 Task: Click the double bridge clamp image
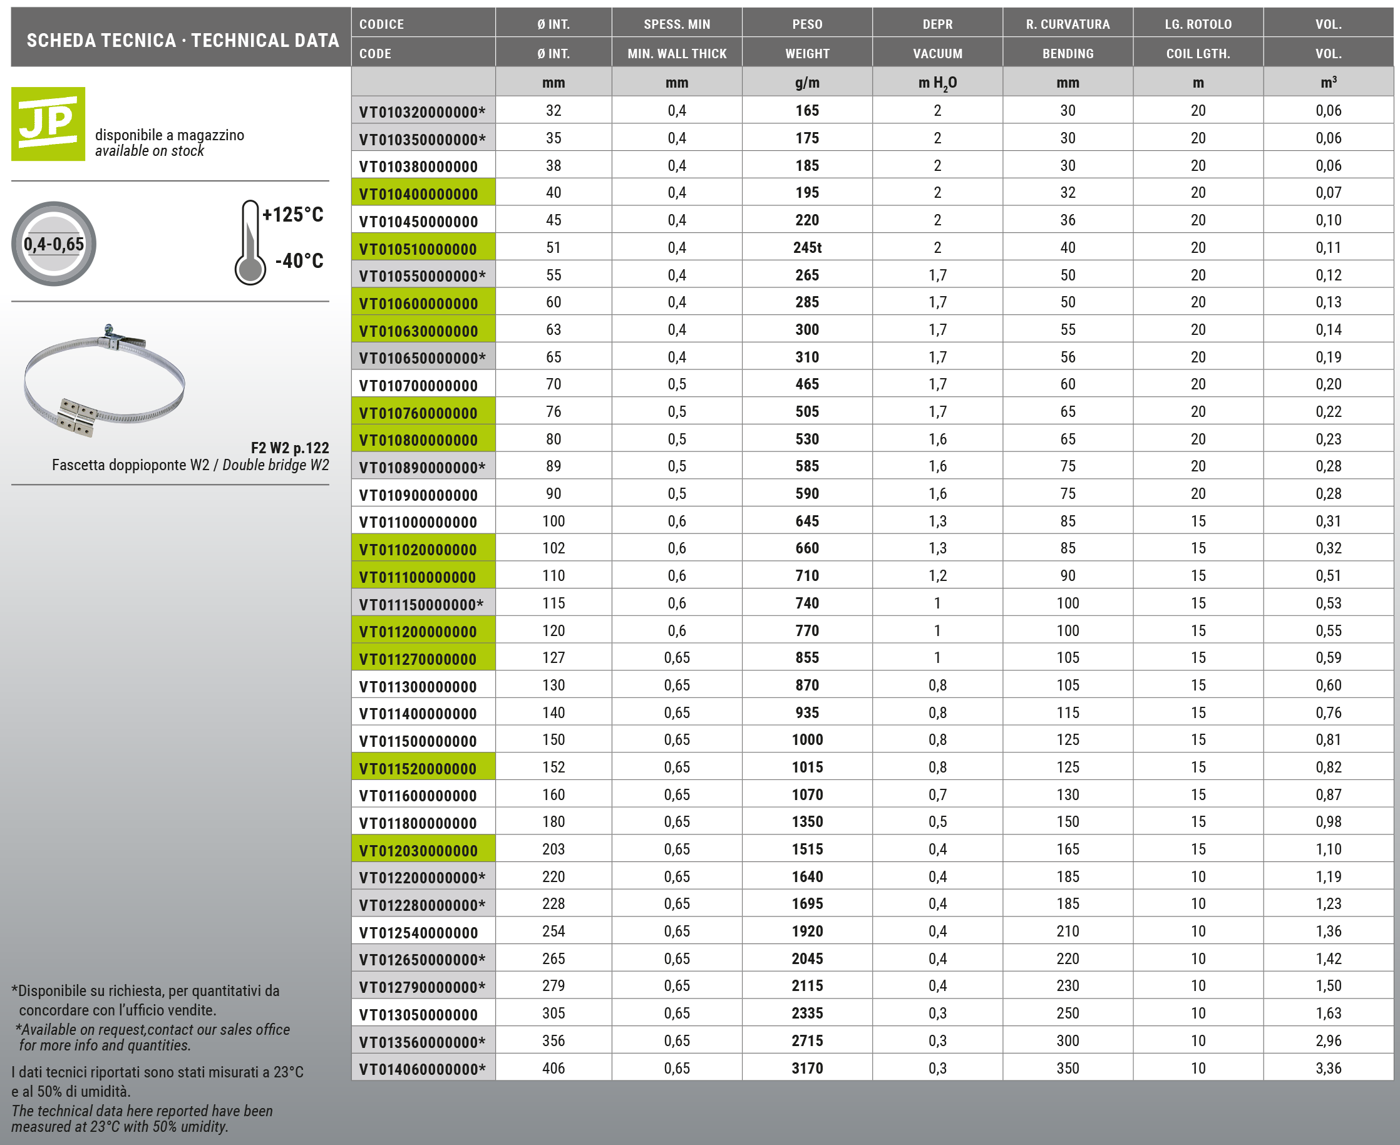point(104,381)
